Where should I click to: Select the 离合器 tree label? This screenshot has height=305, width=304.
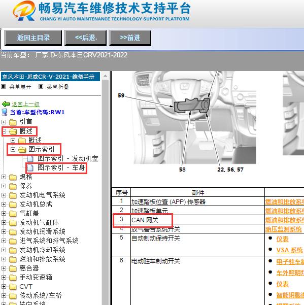coord(29,268)
